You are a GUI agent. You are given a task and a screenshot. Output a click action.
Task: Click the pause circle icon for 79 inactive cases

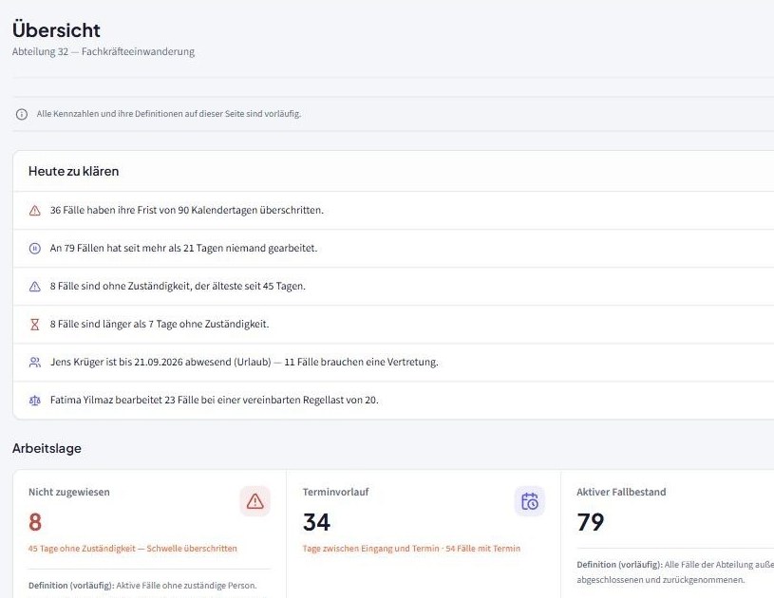[x=34, y=248]
